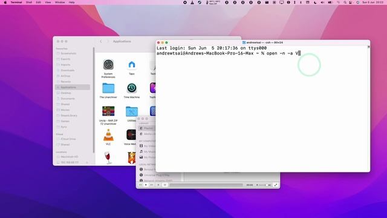Click VLC previous track button
Image resolution: width=387 pixels, height=218 pixels.
140,185
